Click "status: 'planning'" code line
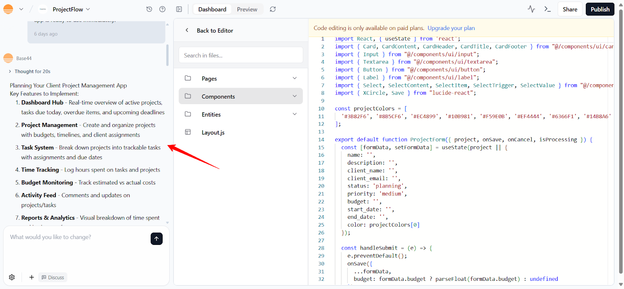 point(377,186)
